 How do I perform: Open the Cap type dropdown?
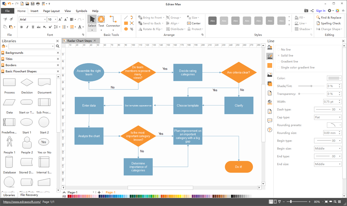coord(328,117)
